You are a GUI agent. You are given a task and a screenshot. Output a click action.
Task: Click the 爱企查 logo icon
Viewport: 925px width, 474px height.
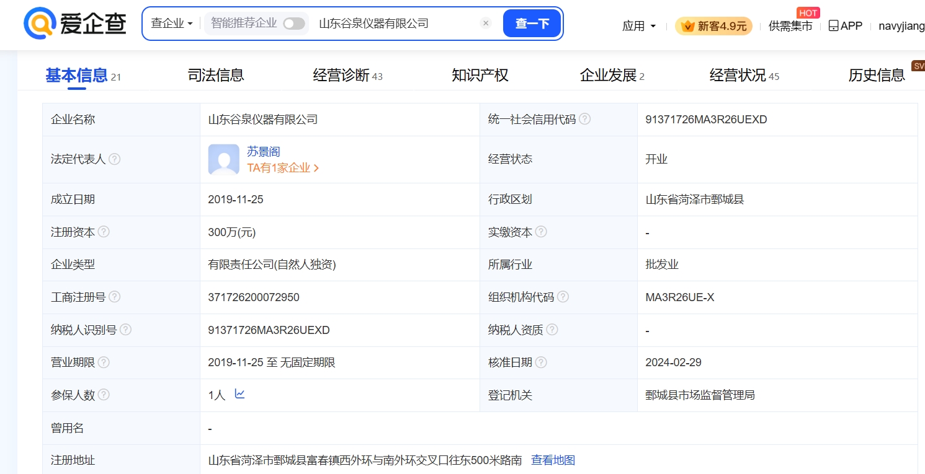(x=40, y=24)
